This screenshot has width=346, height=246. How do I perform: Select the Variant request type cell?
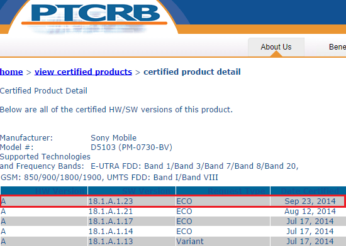(223, 241)
